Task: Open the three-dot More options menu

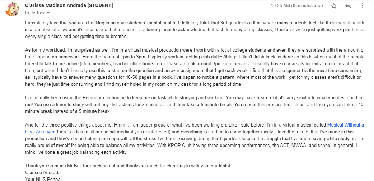Action: [x=363, y=6]
